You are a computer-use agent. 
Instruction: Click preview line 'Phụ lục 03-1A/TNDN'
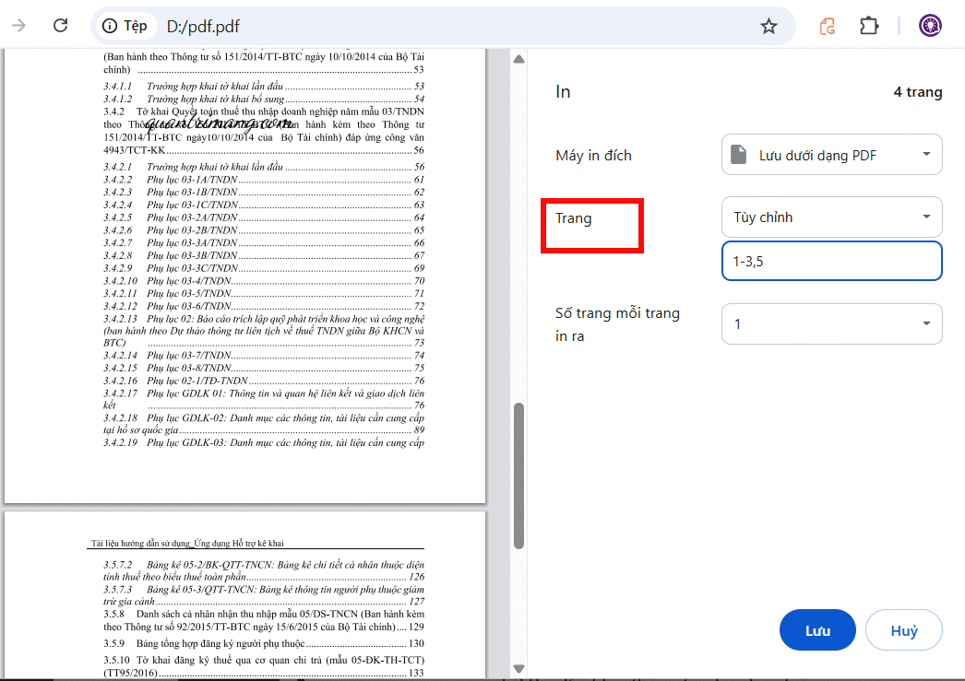[x=192, y=180]
